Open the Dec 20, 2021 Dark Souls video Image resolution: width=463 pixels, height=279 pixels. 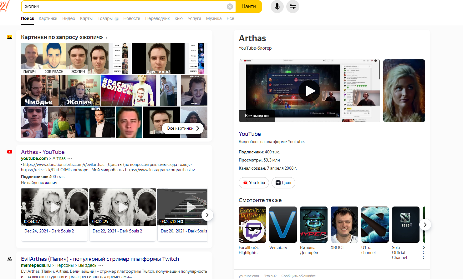pyautogui.click(x=182, y=215)
